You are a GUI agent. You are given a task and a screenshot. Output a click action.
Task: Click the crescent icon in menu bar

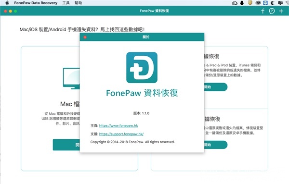coord(273,3)
